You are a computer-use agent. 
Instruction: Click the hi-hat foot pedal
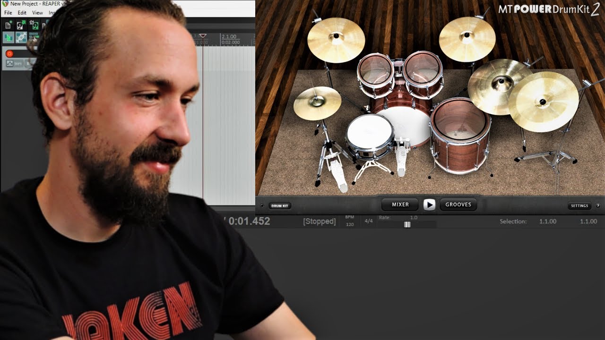[x=338, y=176]
